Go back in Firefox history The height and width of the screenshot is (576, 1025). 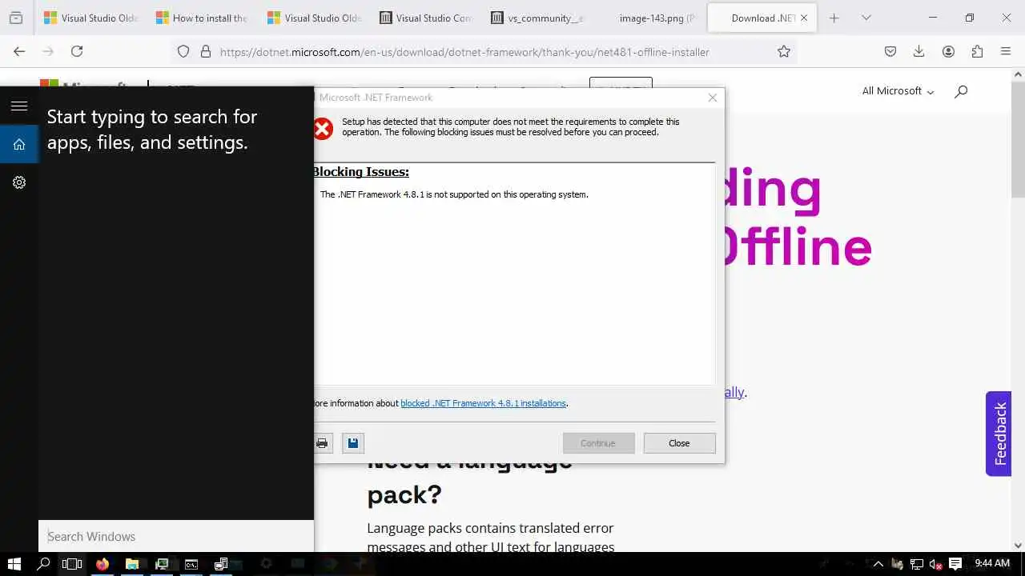[19, 51]
